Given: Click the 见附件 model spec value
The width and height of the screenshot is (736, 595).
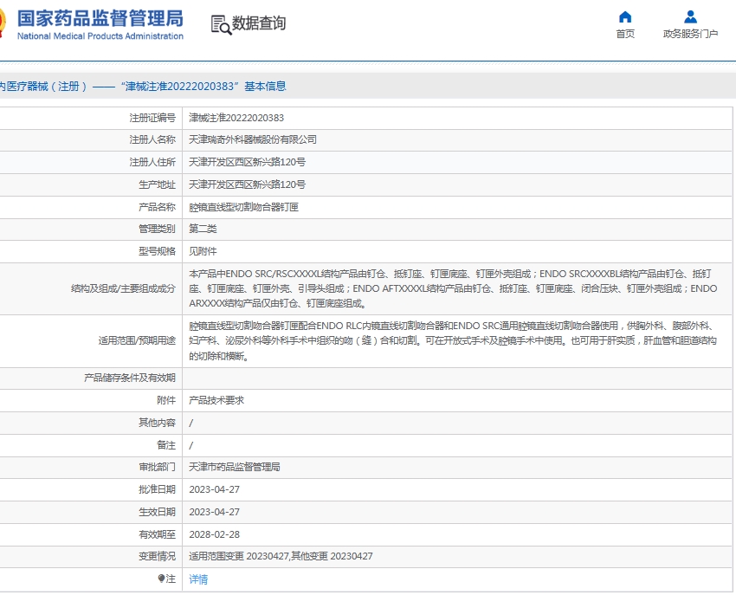Looking at the screenshot, I should click(203, 252).
